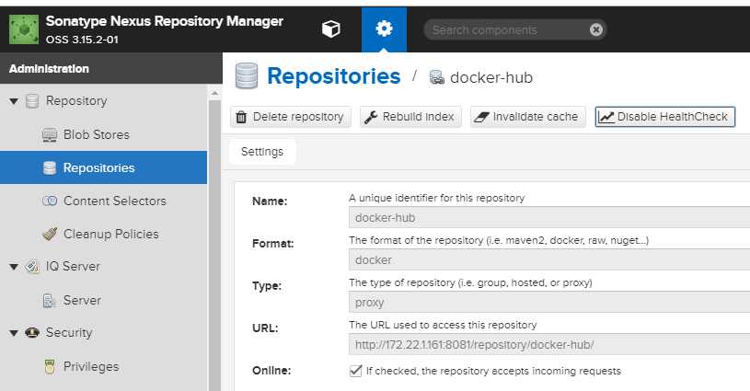Click the 'If checked, the repository accepts incoming requests' text
The image size is (750, 391).
pyautogui.click(x=493, y=371)
